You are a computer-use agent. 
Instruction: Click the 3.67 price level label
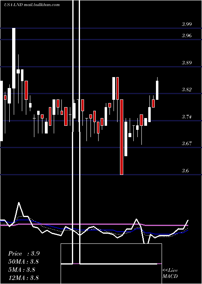click(x=187, y=144)
